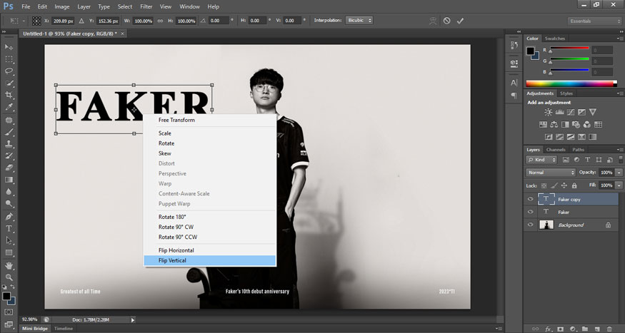The height and width of the screenshot is (333, 625).
Task: Select the Horizontal Type tool
Action: pos(9,229)
